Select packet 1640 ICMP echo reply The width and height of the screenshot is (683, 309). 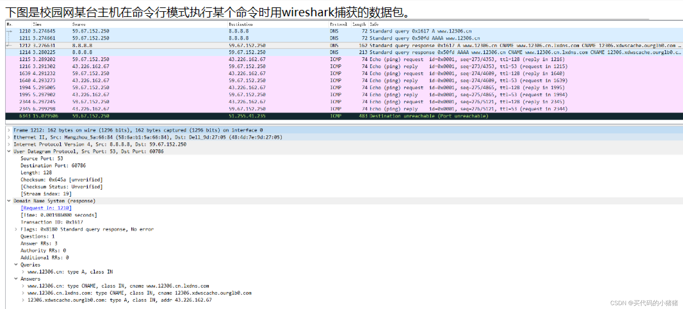[x=344, y=80]
